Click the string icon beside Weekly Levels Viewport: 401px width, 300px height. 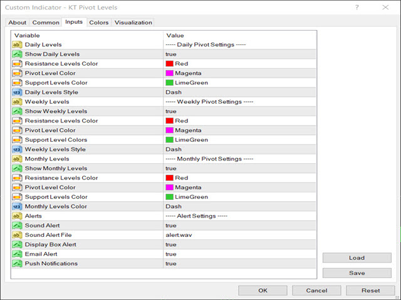tap(17, 102)
